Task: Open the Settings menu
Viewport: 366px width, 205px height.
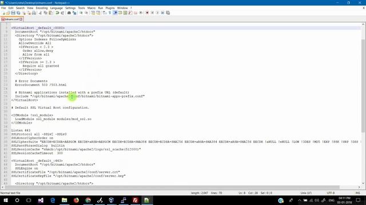Action: [x=70, y=8]
